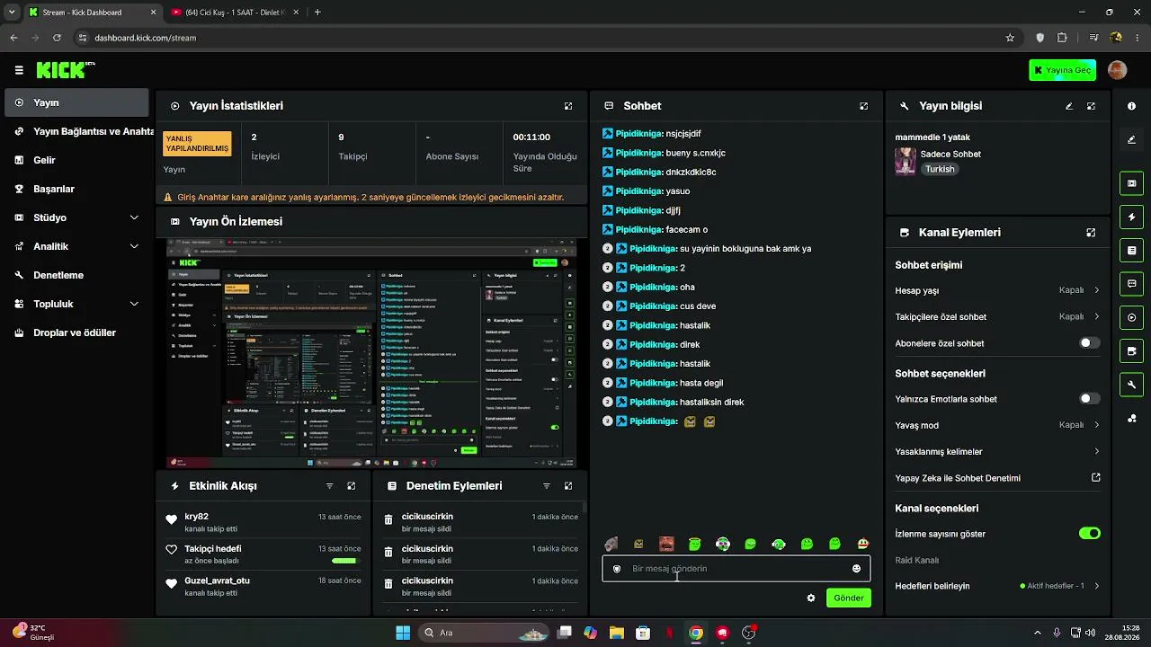Edit stream info with the pencil in Yayın bilgisi
This screenshot has width=1151, height=647.
coord(1069,106)
